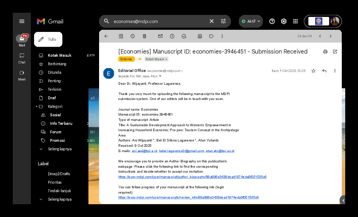The image size is (358, 217).
Task: Go to the older message arrow
Action: [331, 36]
